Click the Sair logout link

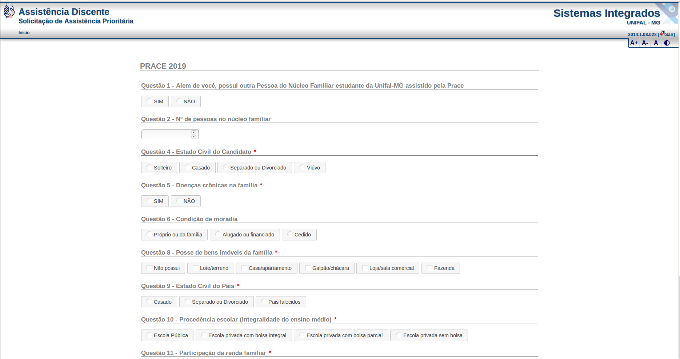(669, 35)
